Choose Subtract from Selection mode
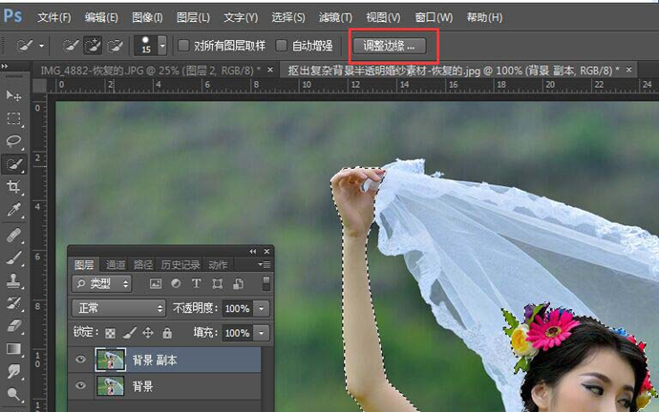Screen dimensions: 659x412 [x=115, y=46]
